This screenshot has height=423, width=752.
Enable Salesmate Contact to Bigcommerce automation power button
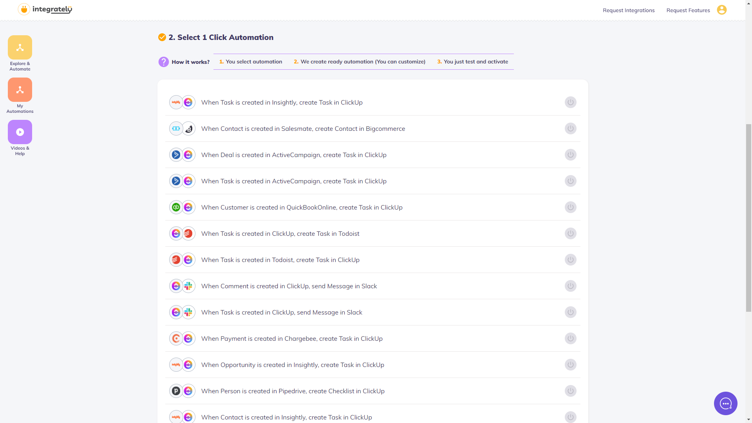tap(570, 128)
